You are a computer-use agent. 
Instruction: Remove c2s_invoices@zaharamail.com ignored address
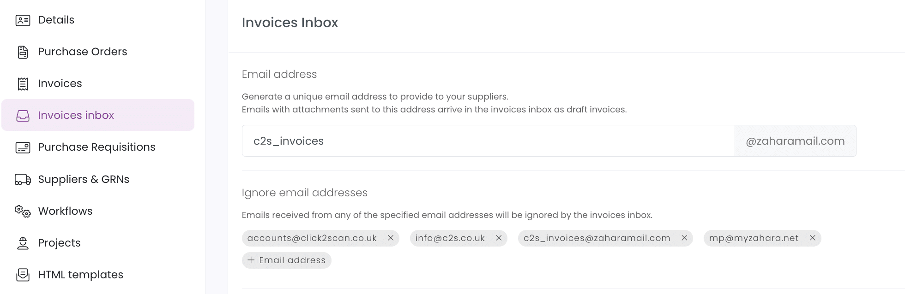684,238
